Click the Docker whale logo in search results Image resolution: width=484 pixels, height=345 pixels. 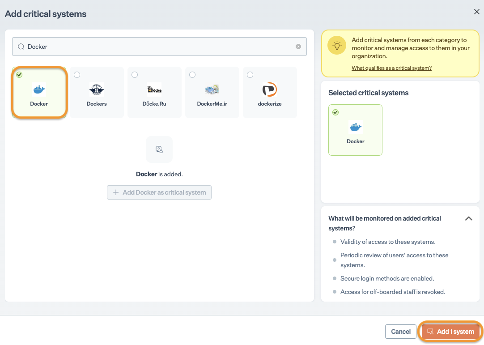pos(39,89)
